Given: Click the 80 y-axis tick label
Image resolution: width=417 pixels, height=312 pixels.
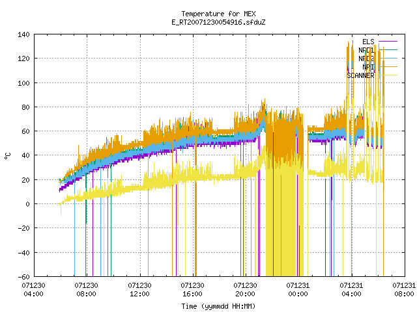Looking at the screenshot, I should [x=25, y=107].
